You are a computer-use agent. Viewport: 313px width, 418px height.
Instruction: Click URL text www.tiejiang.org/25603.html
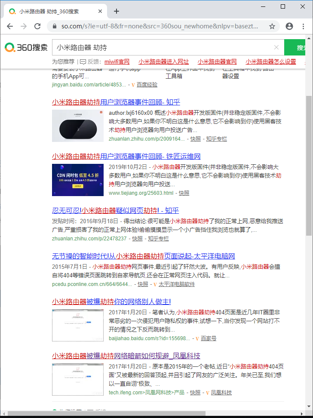click(141, 193)
